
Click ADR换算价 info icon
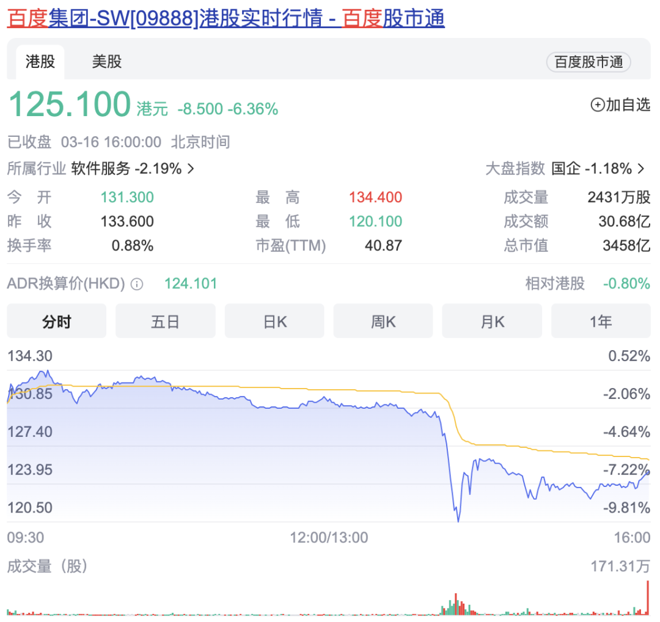136,285
